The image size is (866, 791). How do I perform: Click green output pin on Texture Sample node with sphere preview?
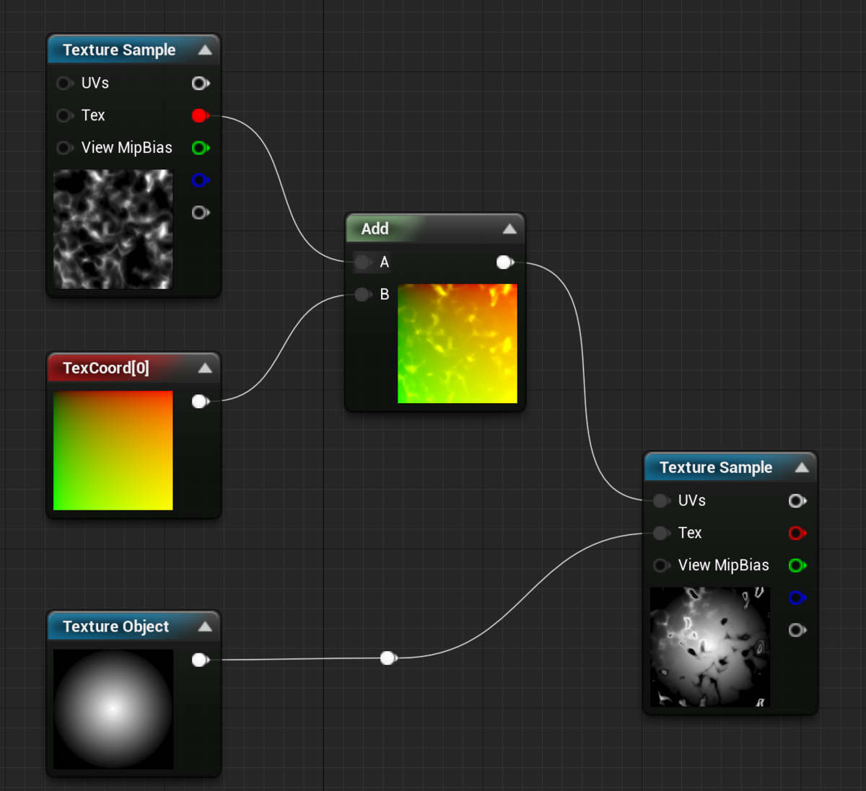coord(797,565)
